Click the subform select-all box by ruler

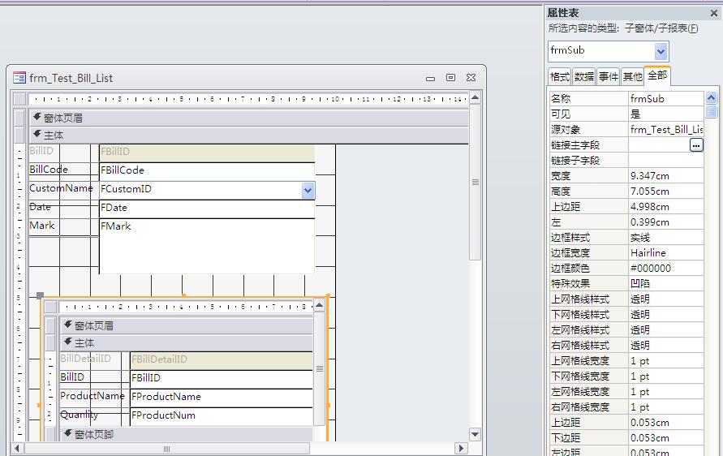[51, 307]
